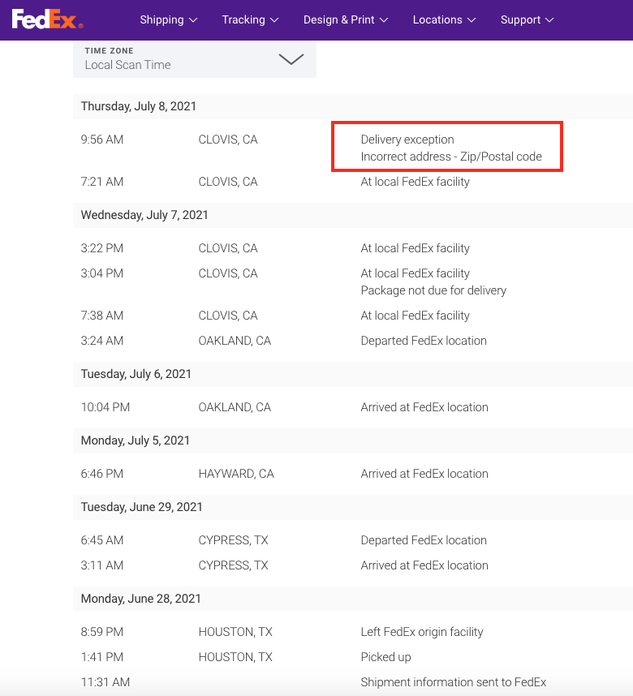Image resolution: width=633 pixels, height=696 pixels.
Task: Select the 9:56 AM scan time
Action: [x=102, y=140]
